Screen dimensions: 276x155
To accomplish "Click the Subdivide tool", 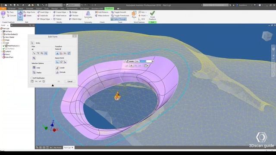I will pos(42,15).
